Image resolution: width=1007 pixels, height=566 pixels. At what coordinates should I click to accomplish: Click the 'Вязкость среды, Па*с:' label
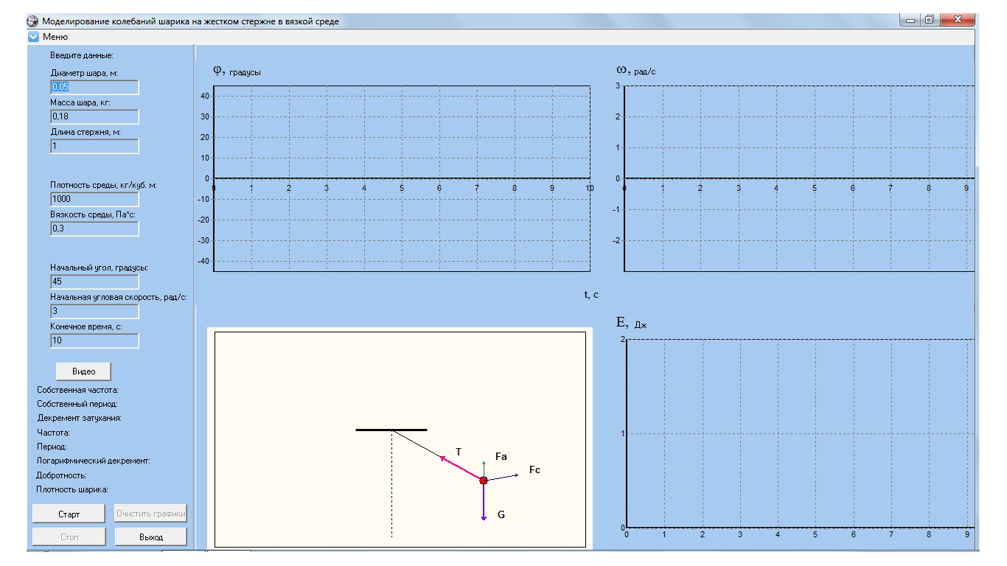(92, 215)
